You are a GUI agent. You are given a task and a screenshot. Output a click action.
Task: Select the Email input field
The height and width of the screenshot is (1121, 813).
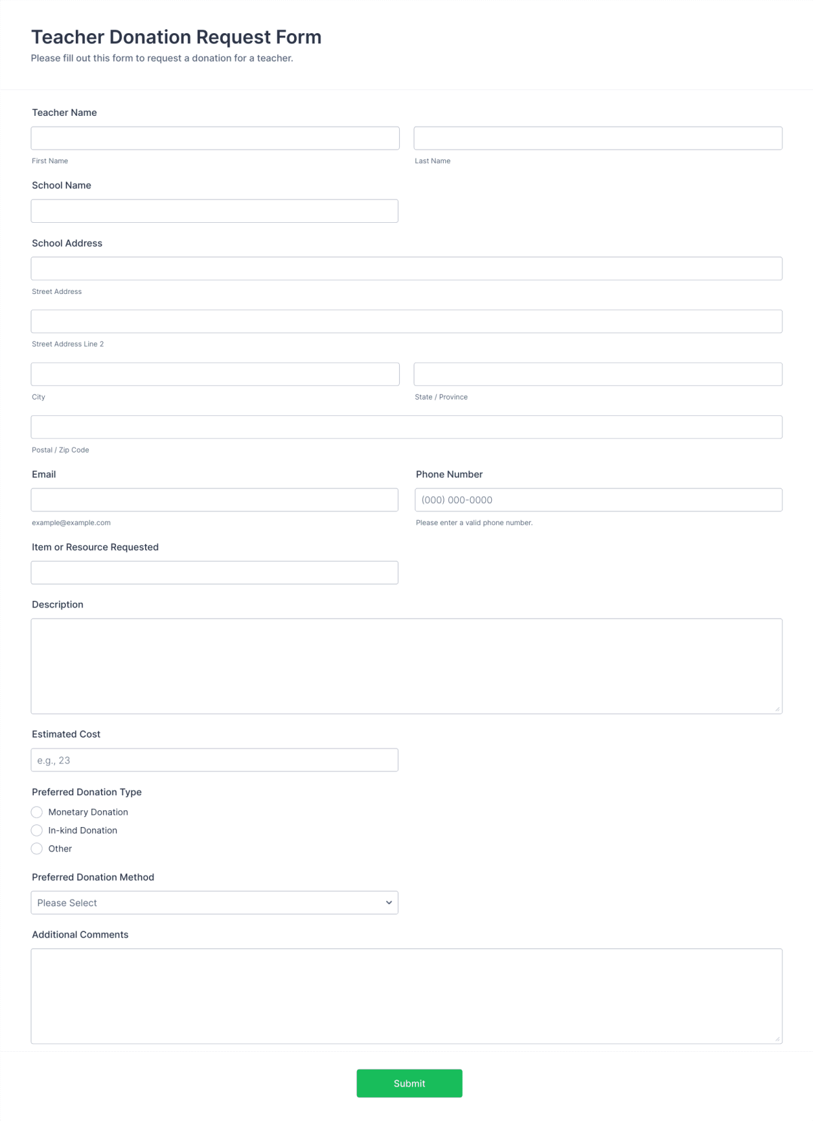coord(214,499)
